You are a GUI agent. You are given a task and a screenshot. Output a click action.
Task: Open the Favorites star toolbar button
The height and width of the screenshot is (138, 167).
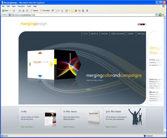tap(45, 10)
